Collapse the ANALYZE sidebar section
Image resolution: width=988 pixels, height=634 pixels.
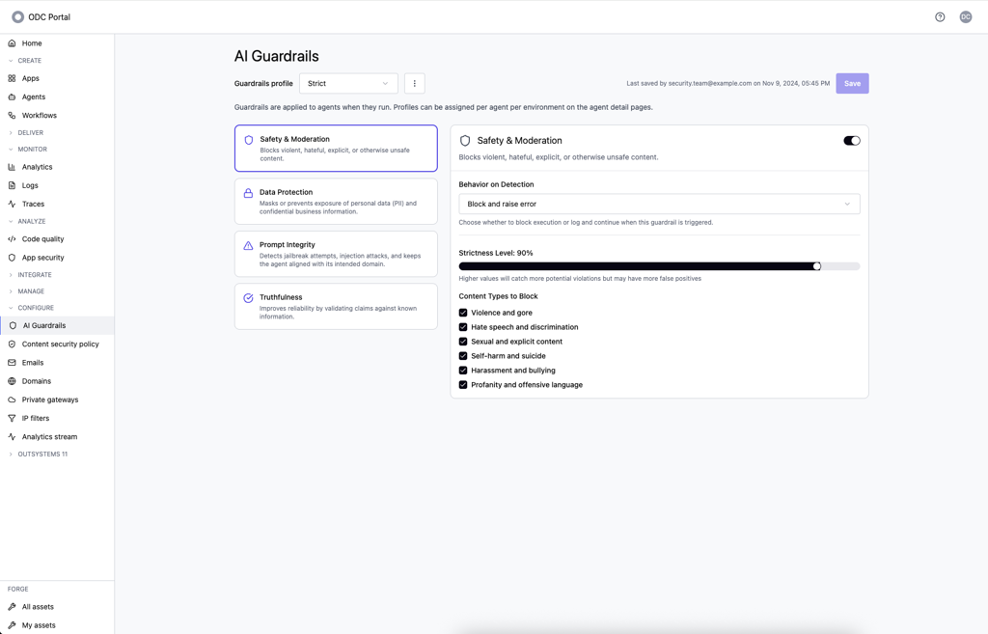point(26,222)
